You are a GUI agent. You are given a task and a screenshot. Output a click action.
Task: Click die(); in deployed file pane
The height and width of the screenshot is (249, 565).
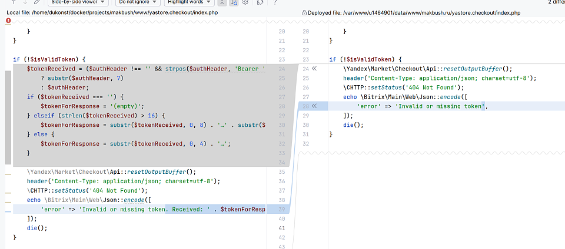354,124
